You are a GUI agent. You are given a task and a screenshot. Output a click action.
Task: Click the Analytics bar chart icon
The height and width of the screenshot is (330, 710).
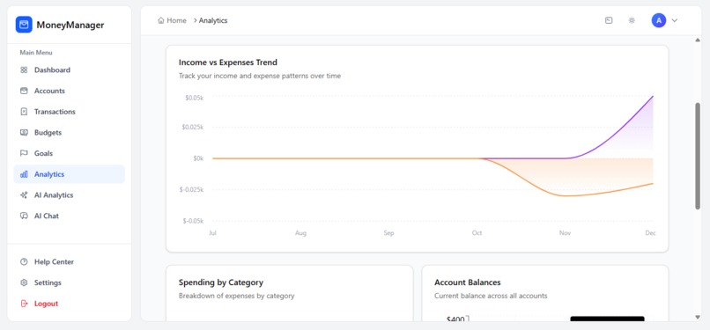tap(24, 174)
